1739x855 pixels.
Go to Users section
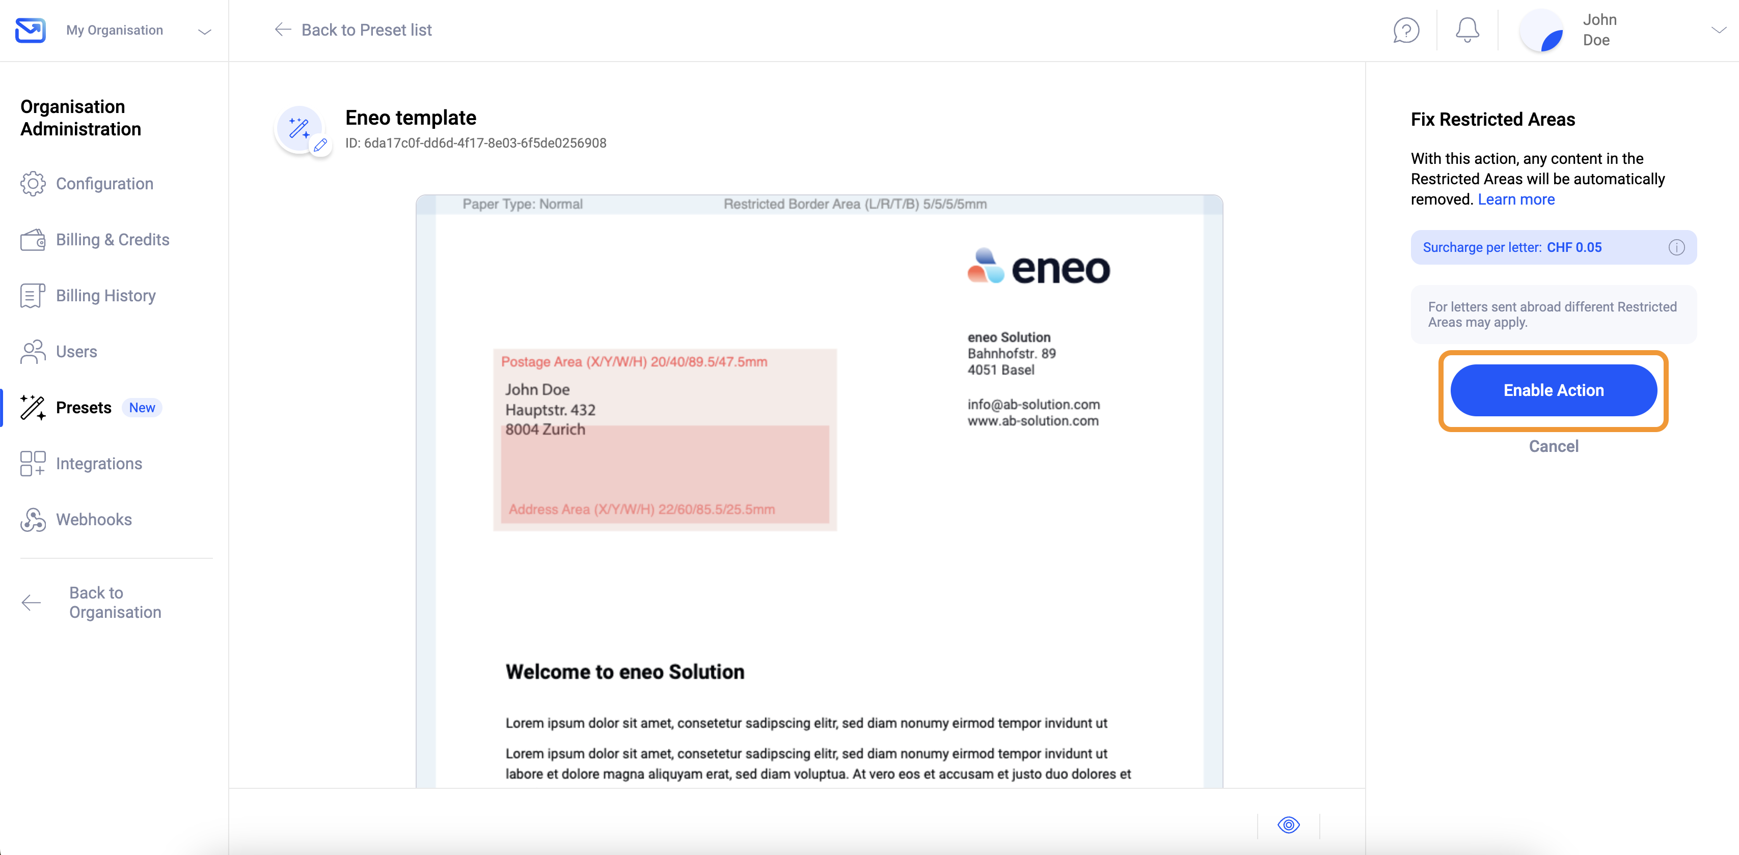click(59, 351)
